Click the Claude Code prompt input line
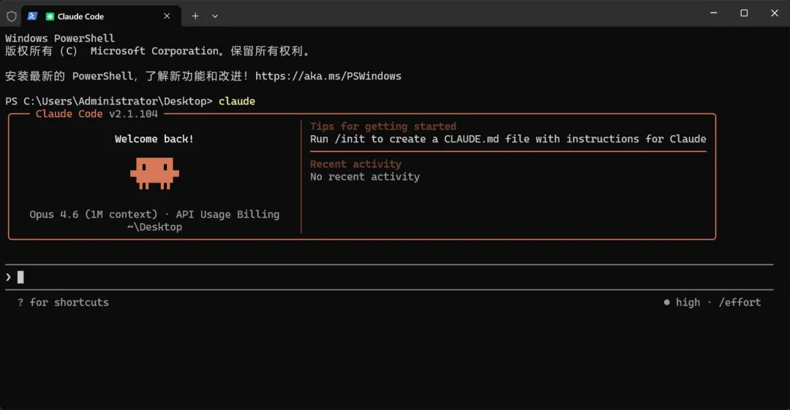Image resolution: width=790 pixels, height=410 pixels. (x=389, y=277)
